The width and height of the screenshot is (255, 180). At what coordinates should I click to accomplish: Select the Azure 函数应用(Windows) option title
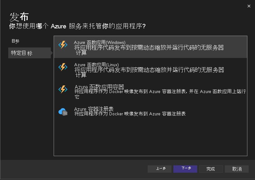100,42
